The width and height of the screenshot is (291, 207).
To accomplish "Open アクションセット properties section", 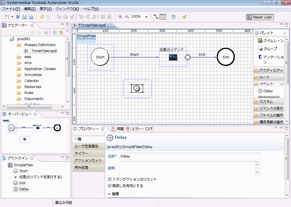I will click(88, 160).
